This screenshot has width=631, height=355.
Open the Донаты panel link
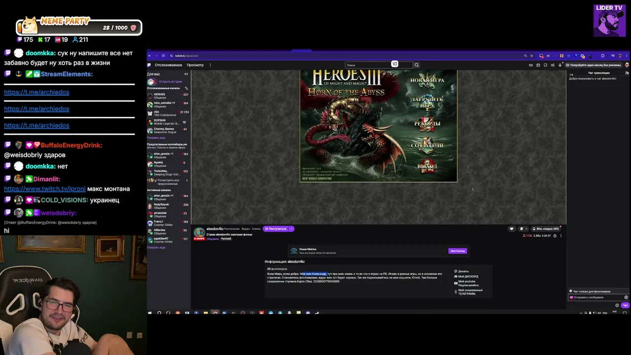pos(461,271)
